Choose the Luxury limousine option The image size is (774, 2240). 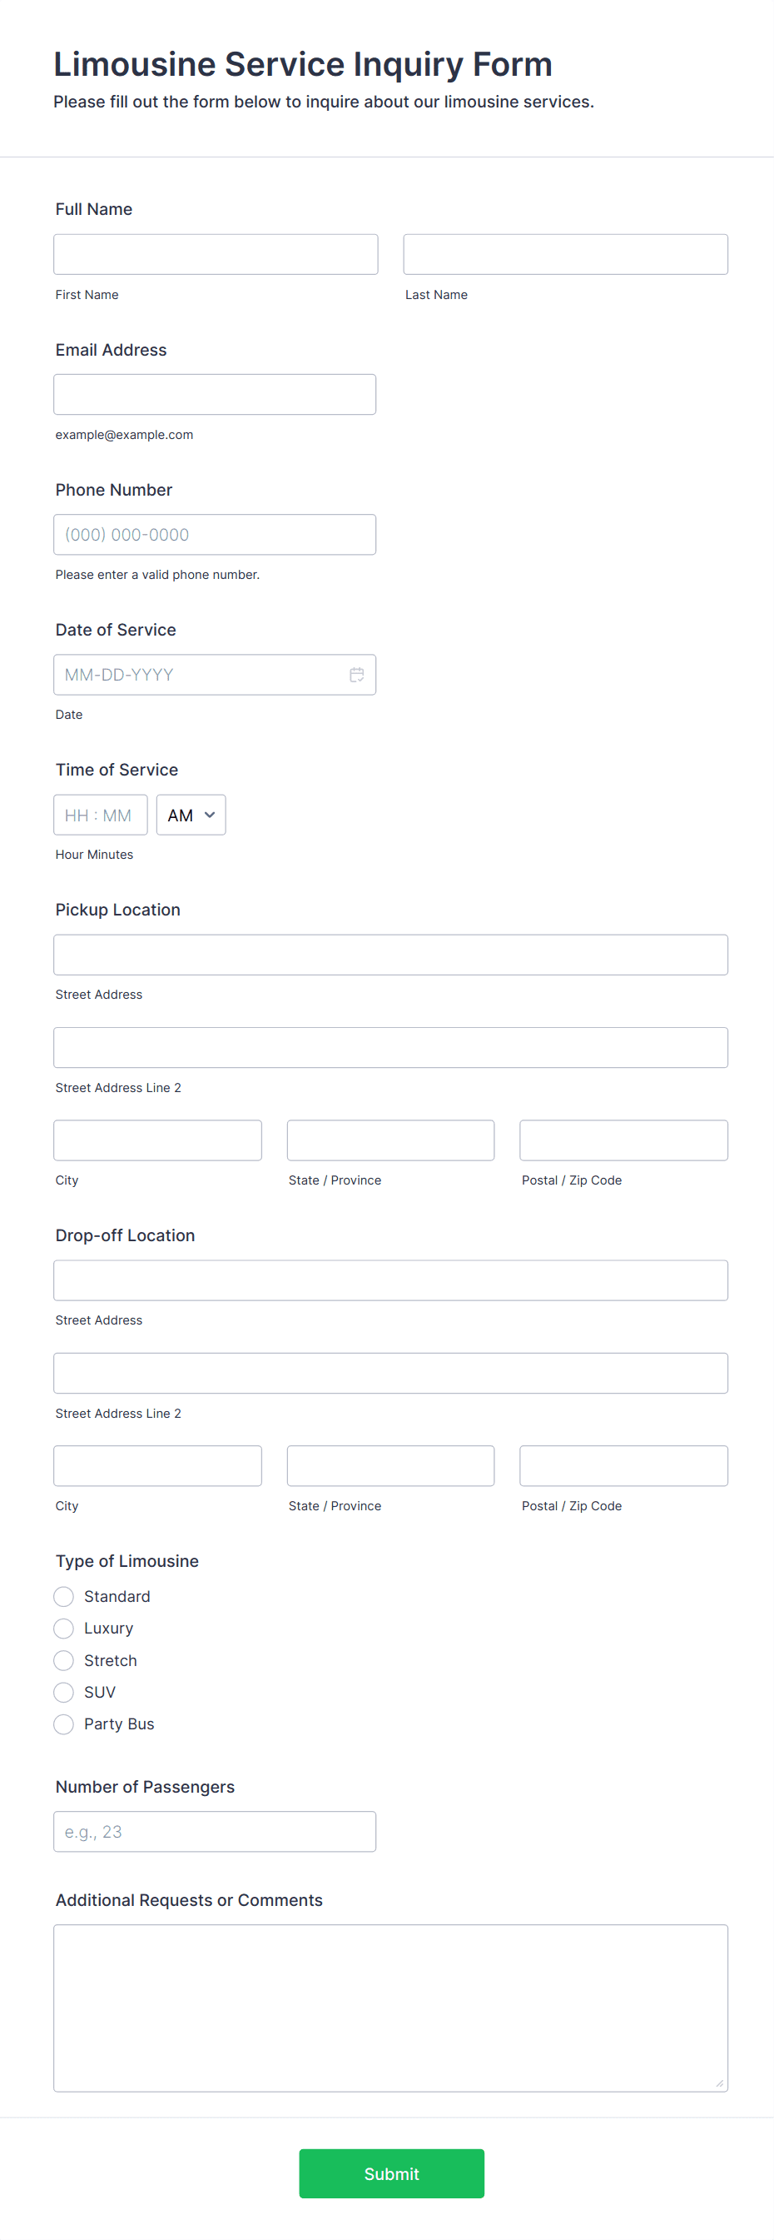(63, 1629)
